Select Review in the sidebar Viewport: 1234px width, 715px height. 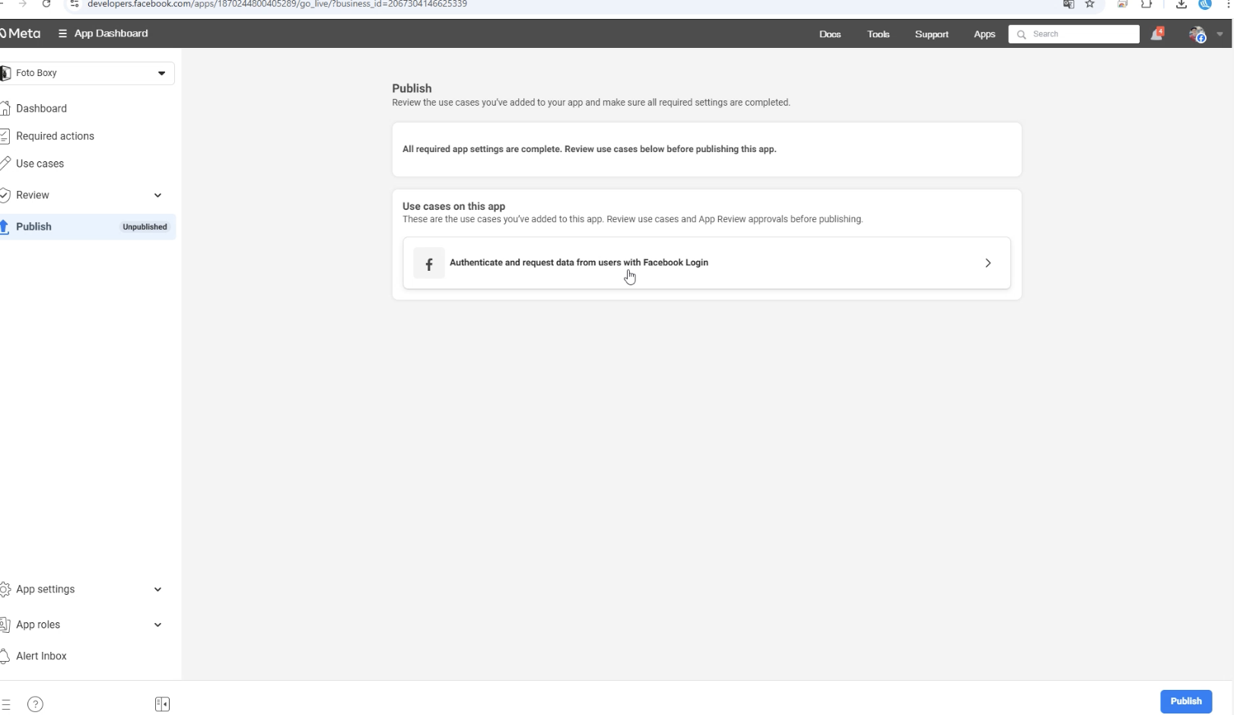tap(32, 195)
